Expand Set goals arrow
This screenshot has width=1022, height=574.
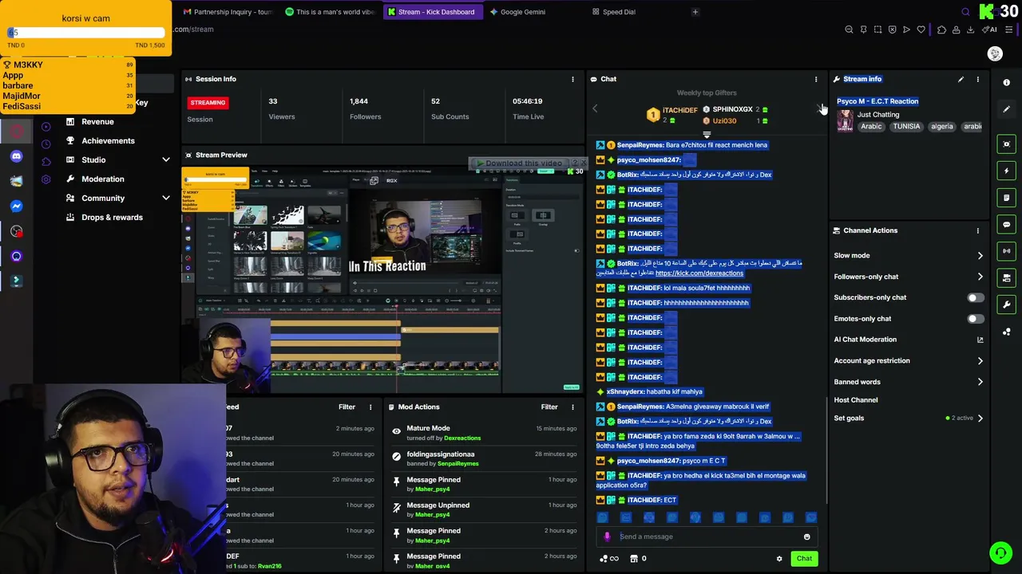(980, 419)
